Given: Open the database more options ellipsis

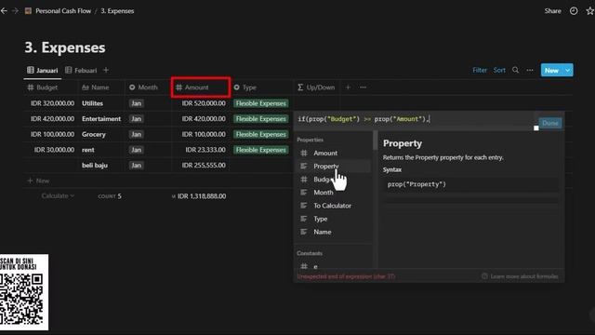Looking at the screenshot, I should (x=530, y=71).
